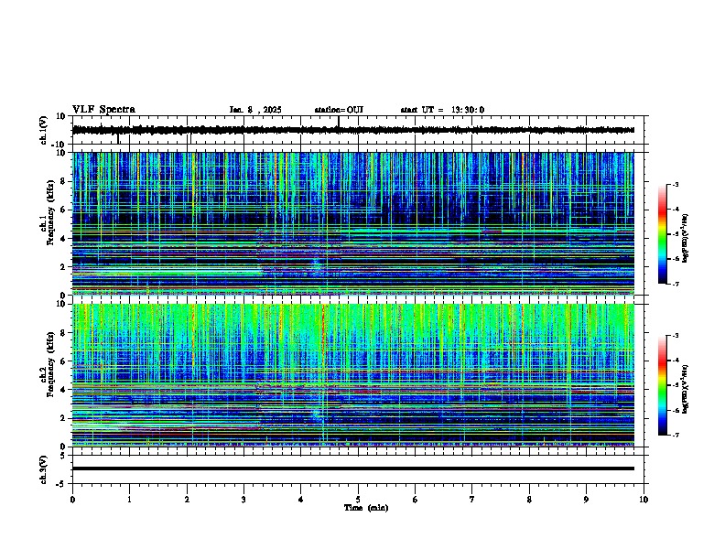This screenshot has width=725, height=560.
Task: Click the x-axis tick label "4"
Action: pyautogui.click(x=301, y=500)
